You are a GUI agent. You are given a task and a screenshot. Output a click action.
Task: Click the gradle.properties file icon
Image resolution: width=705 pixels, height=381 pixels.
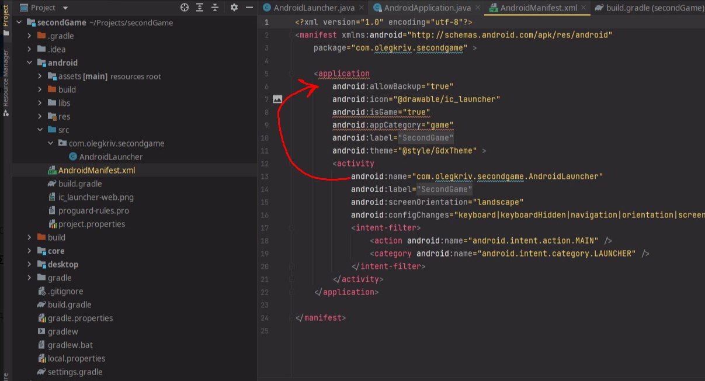[41, 318]
